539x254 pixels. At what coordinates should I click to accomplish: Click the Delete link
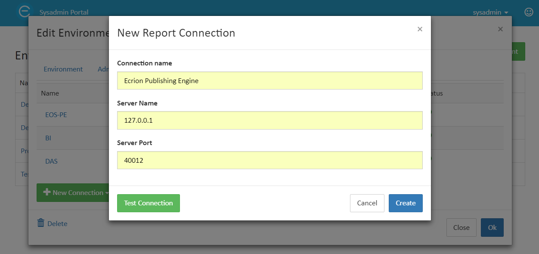[57, 223]
